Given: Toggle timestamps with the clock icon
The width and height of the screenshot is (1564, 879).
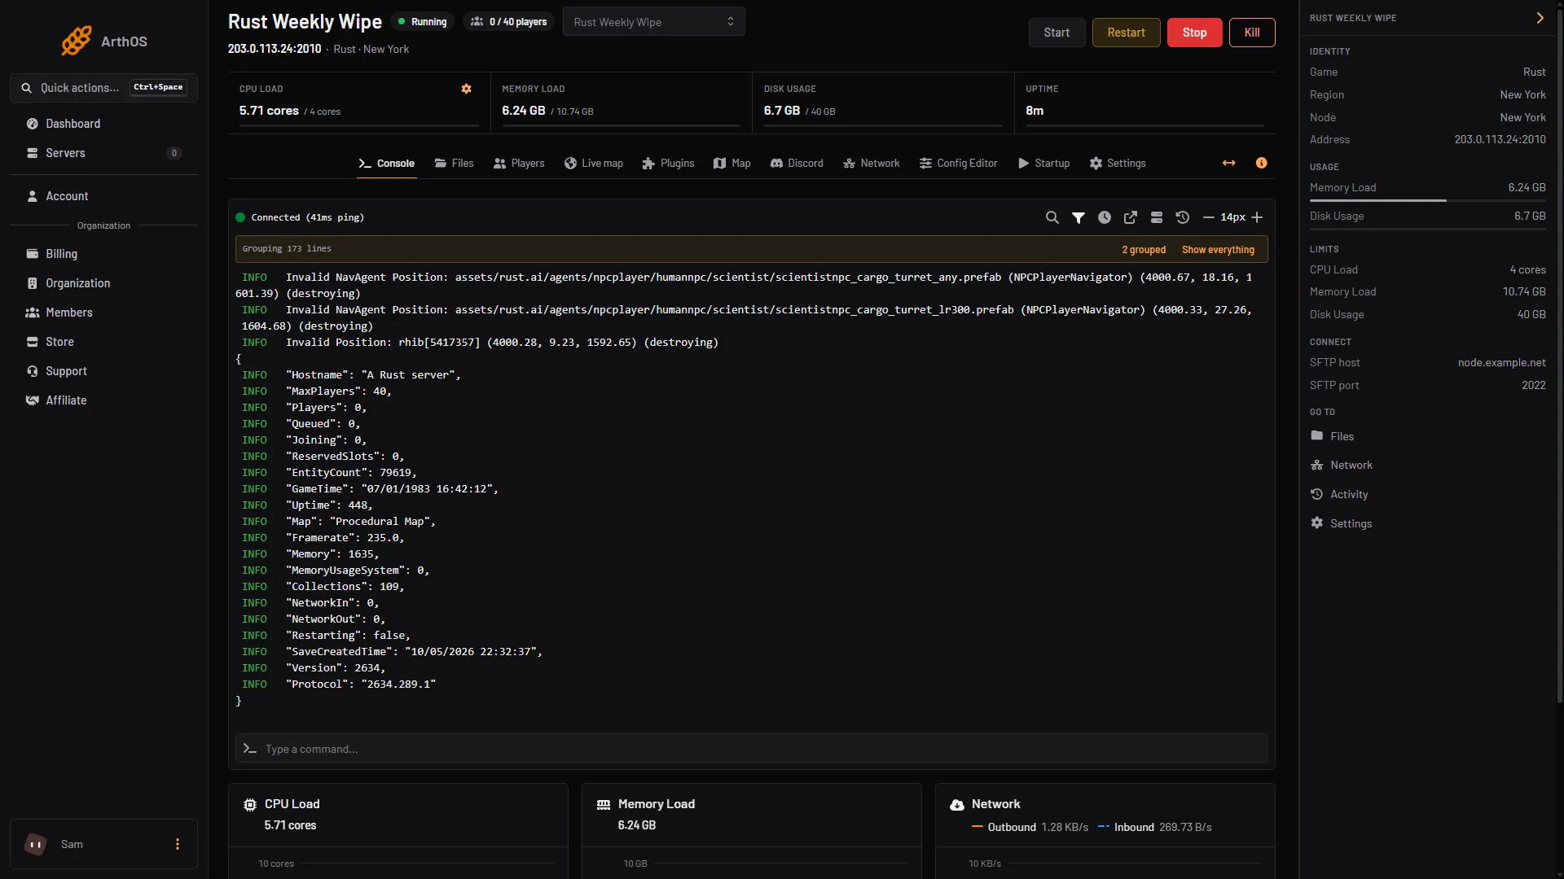Looking at the screenshot, I should [1105, 217].
